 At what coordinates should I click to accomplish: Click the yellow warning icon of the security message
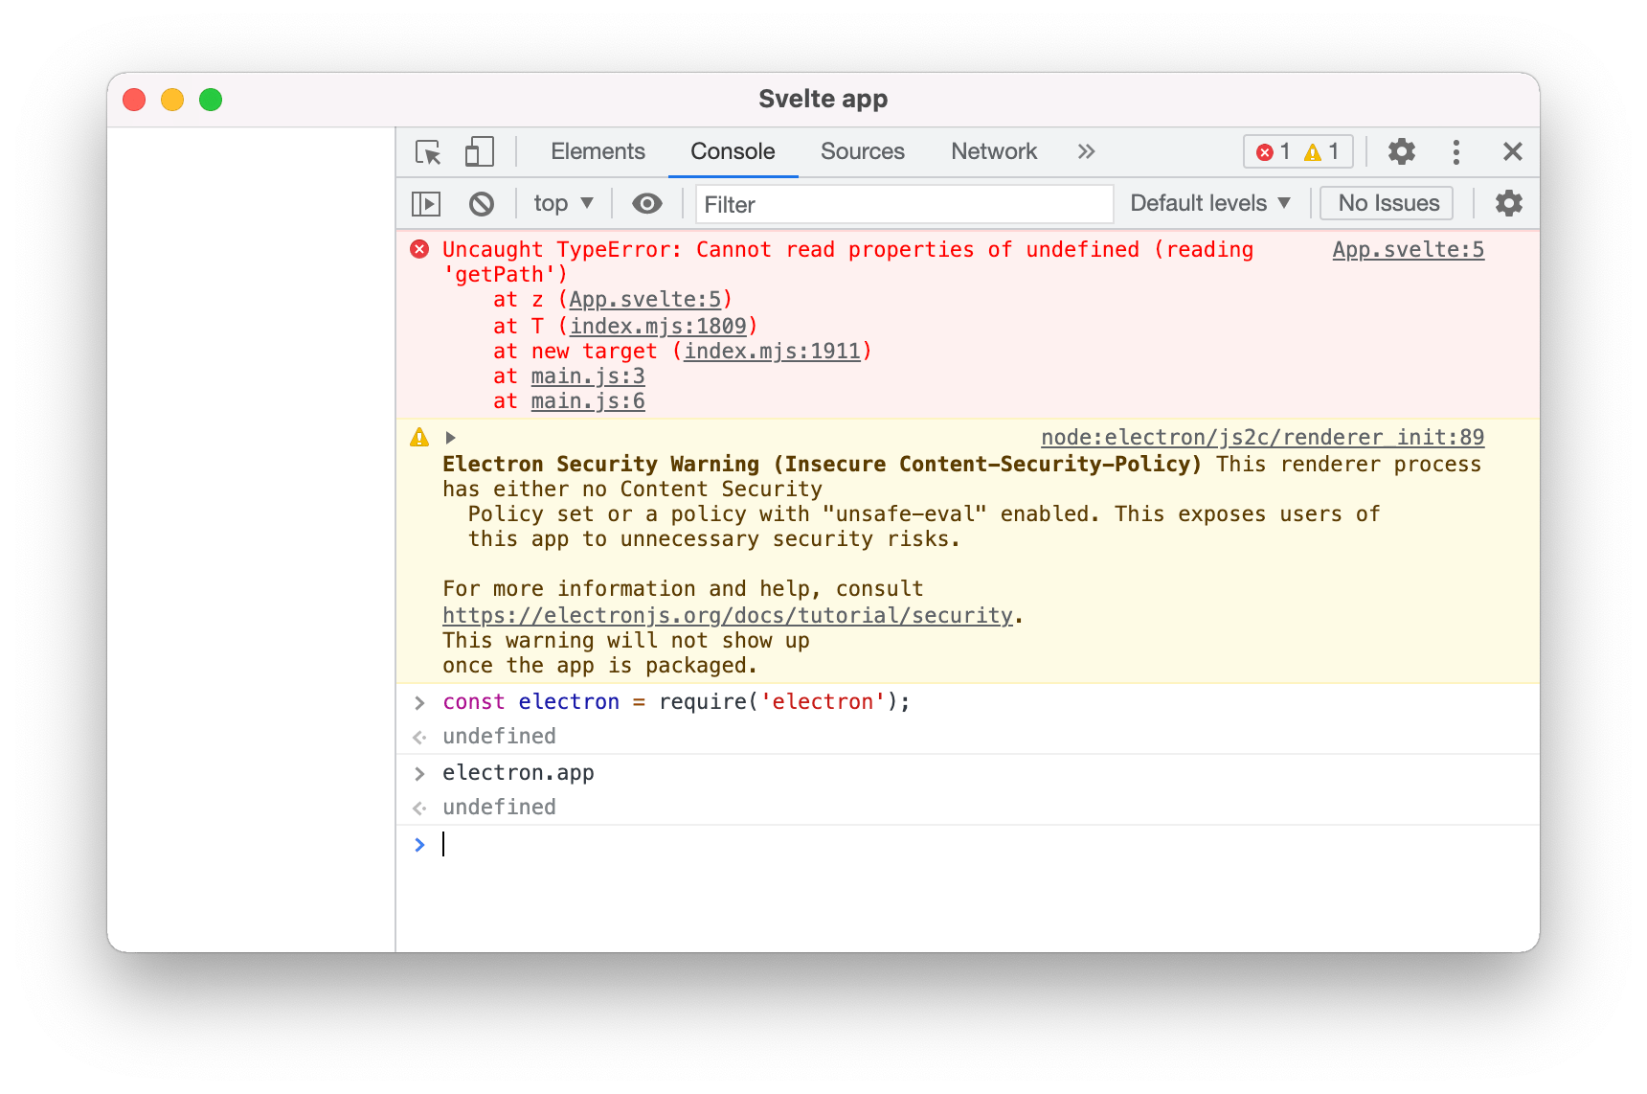coord(419,438)
